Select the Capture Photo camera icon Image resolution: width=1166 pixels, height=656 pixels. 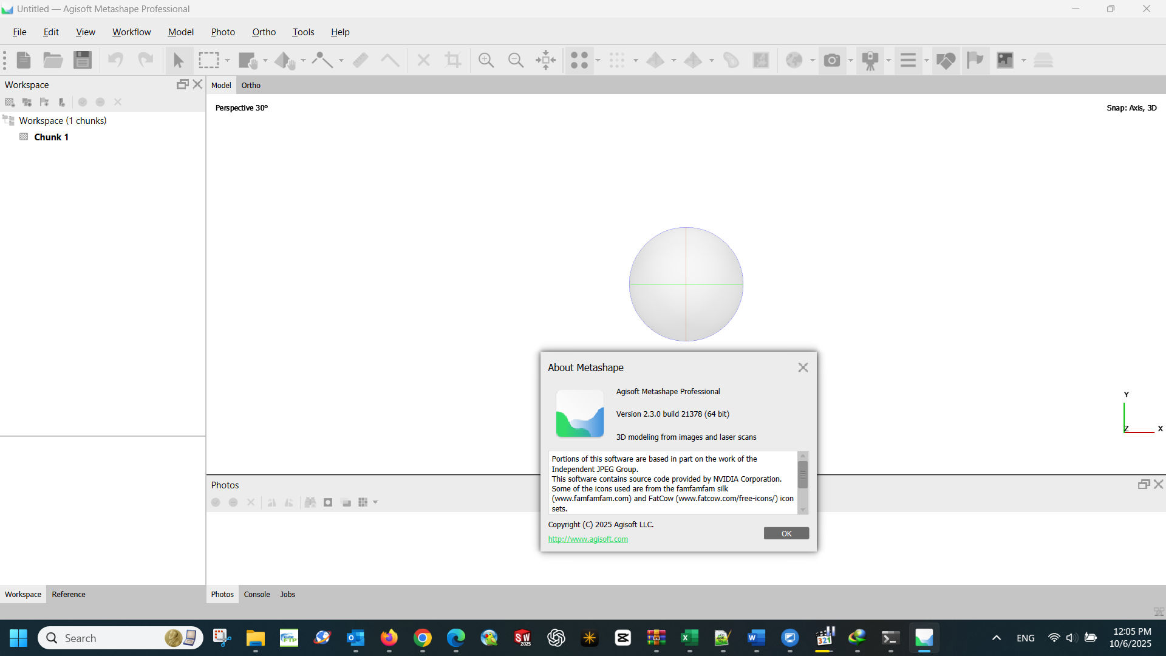click(833, 60)
